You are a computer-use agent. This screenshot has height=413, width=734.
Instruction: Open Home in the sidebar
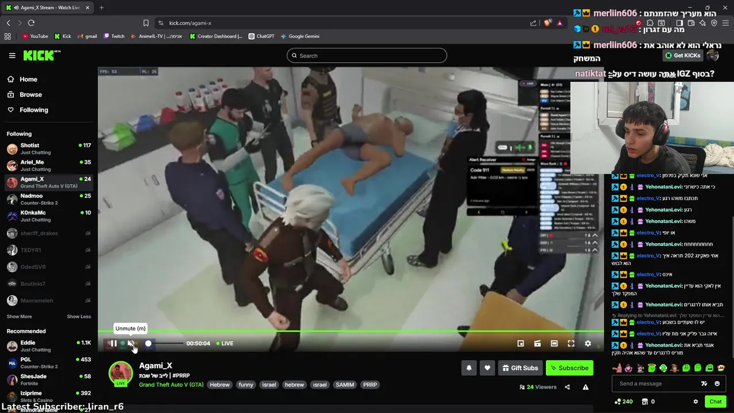pos(28,80)
